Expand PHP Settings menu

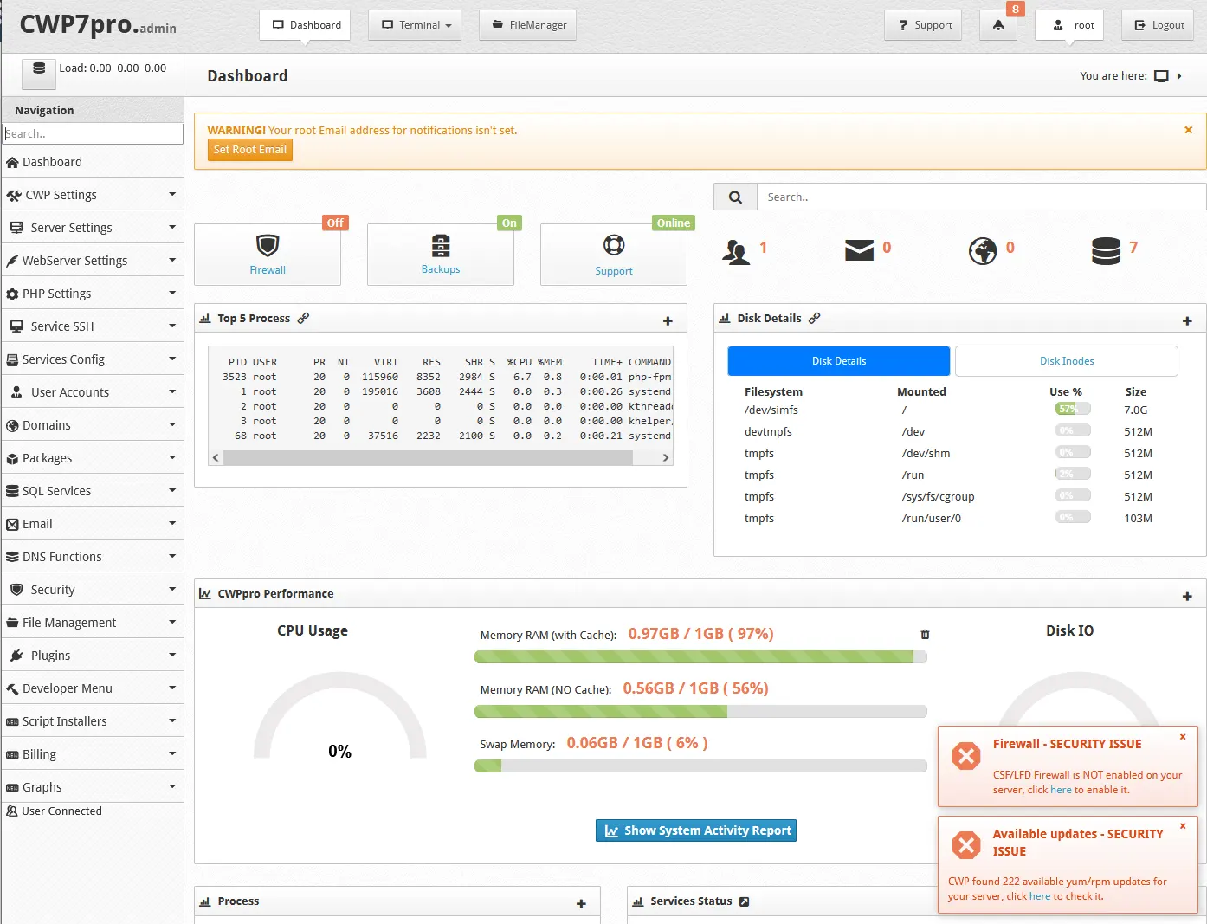click(x=92, y=294)
